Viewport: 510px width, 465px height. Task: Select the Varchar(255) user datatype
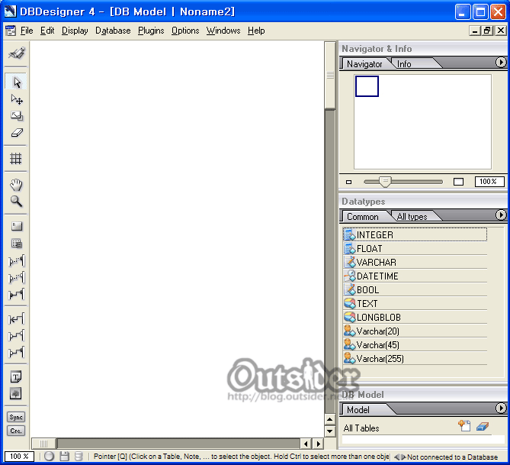(415, 358)
